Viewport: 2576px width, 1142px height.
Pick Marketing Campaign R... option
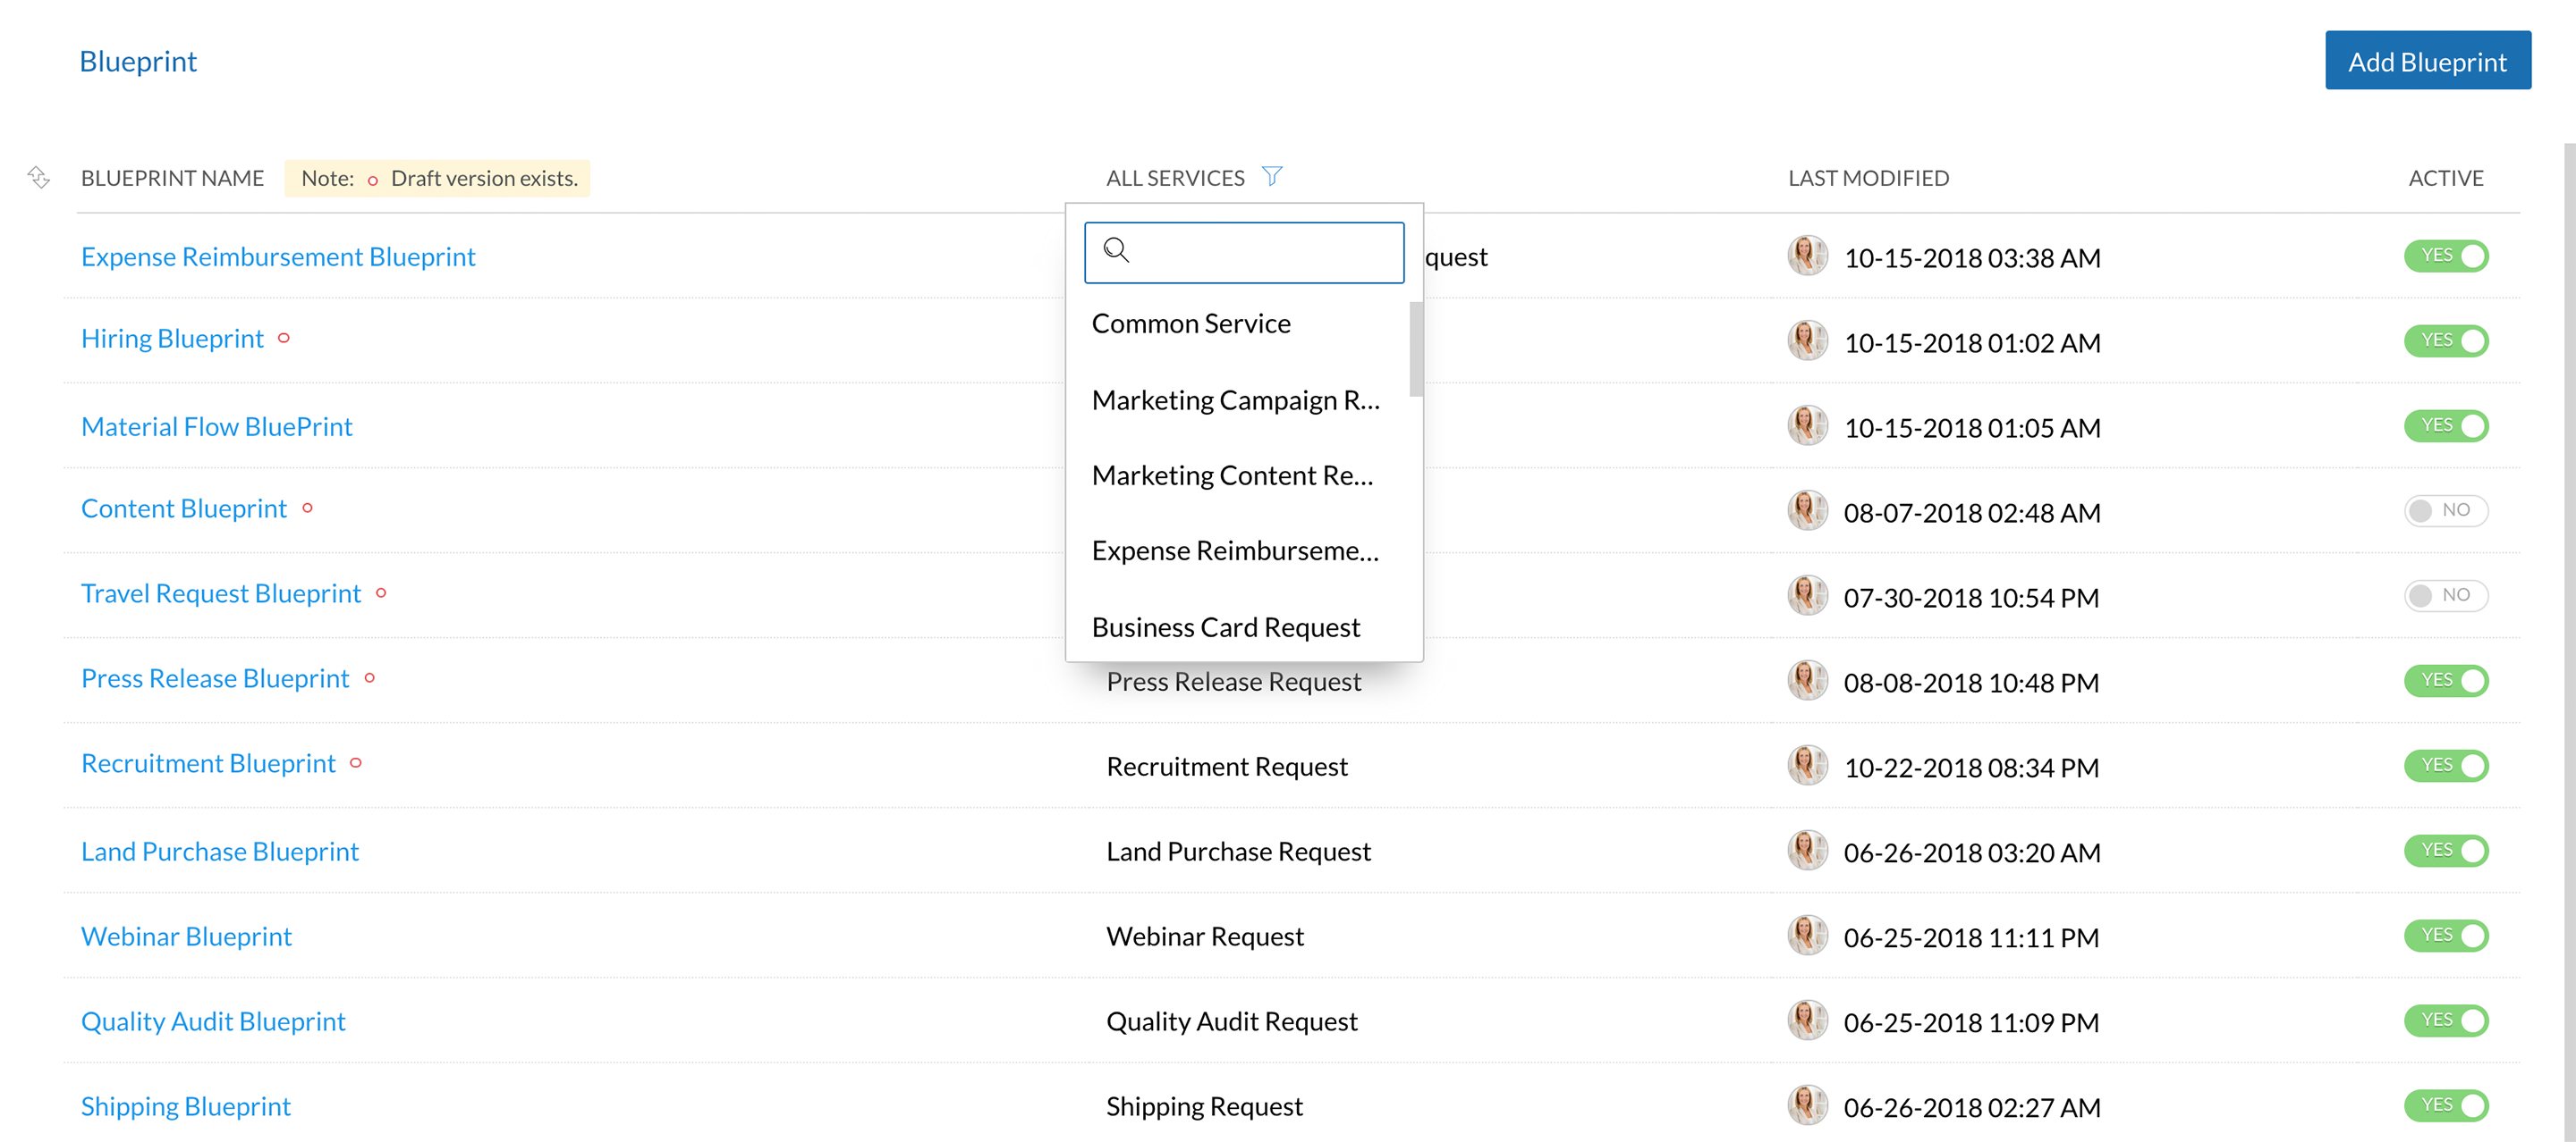click(x=1235, y=400)
